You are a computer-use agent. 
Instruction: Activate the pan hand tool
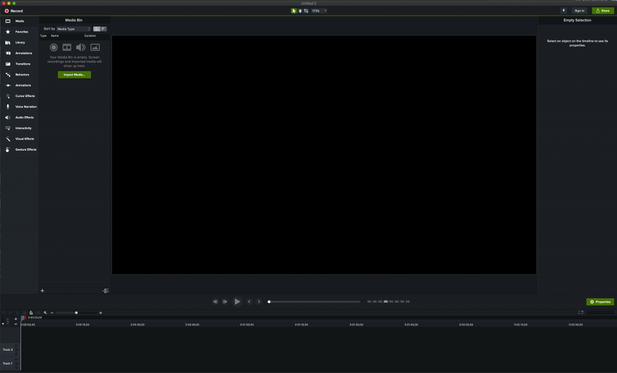(x=300, y=11)
